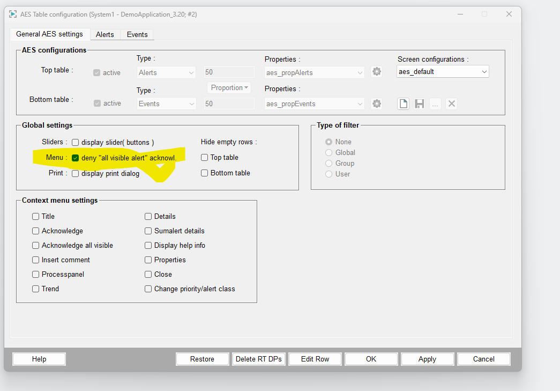Uncheck deny "all visible alert" acknowl. option
This screenshot has height=391, width=560.
coord(76,158)
